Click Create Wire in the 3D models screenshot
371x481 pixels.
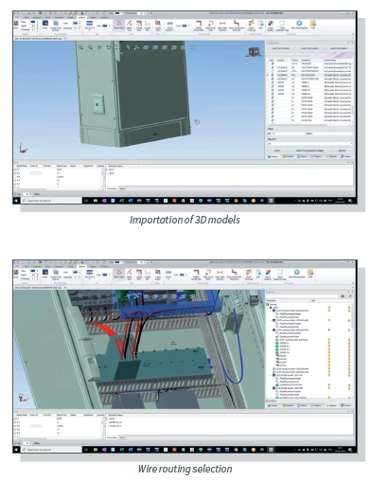point(139,26)
